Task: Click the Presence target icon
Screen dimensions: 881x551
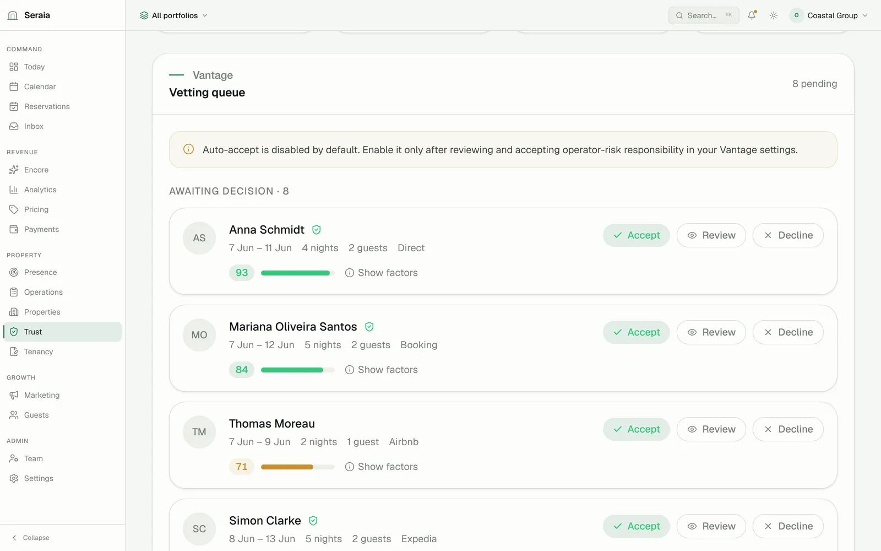Action: [14, 272]
